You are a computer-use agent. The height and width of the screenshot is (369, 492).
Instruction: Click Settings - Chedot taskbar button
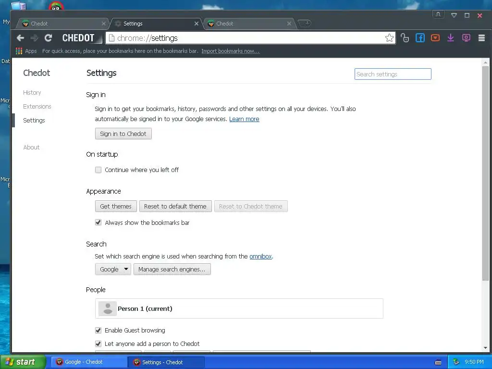166,362
